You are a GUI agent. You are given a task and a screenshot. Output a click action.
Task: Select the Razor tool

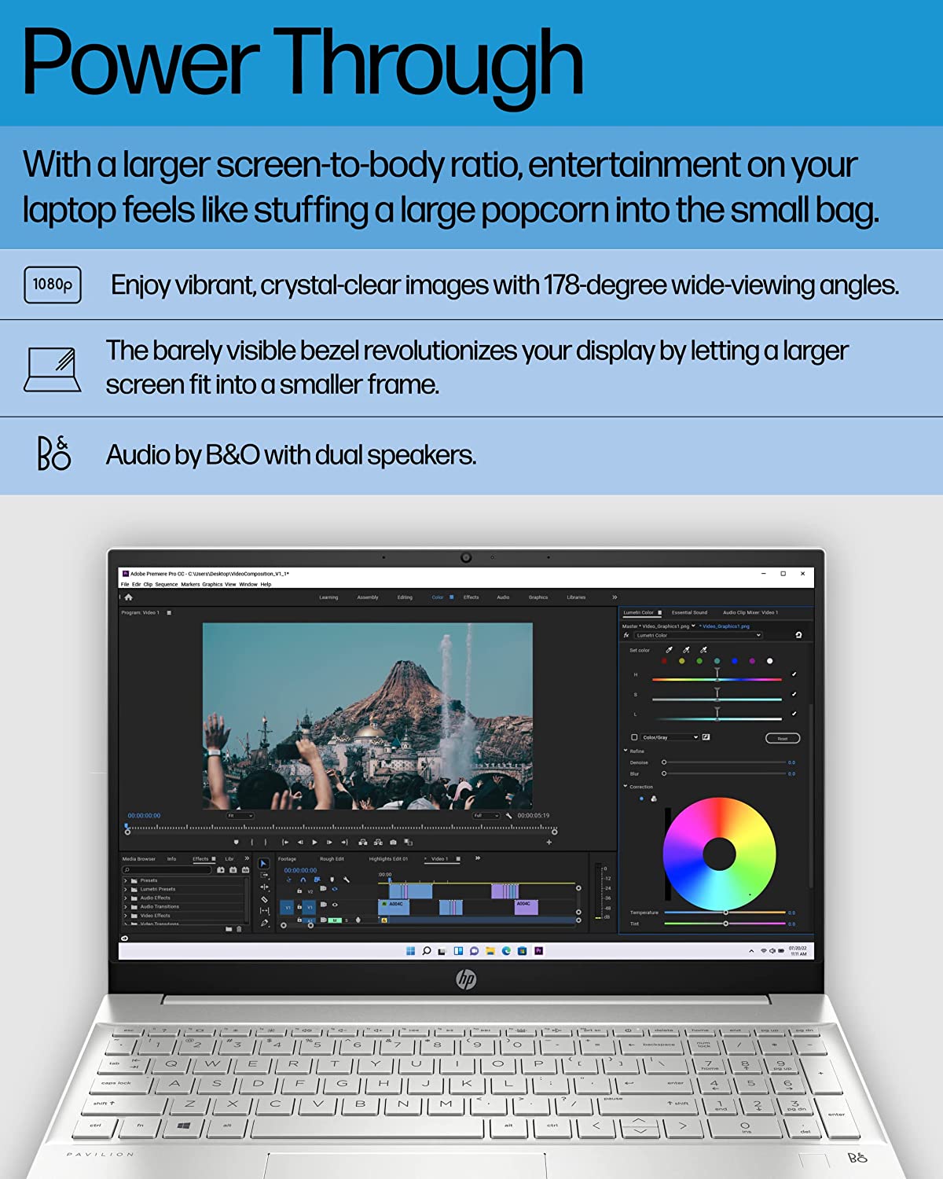[264, 898]
